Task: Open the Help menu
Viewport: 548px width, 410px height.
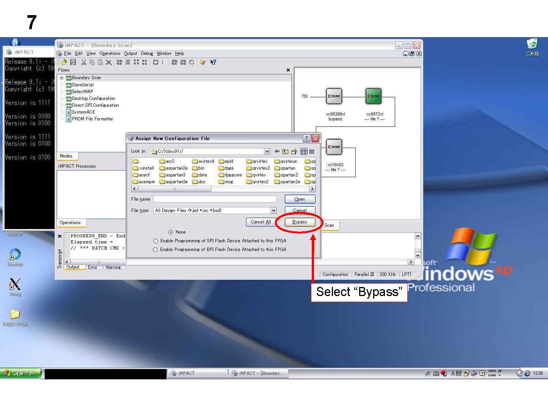Action: click(179, 53)
